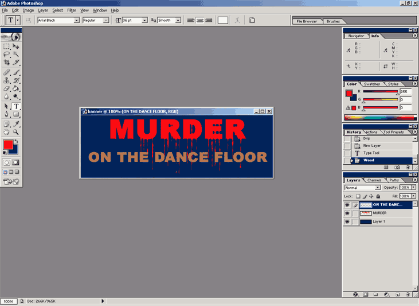Open the status bar info arrow
The image size is (419, 306).
pos(103,301)
